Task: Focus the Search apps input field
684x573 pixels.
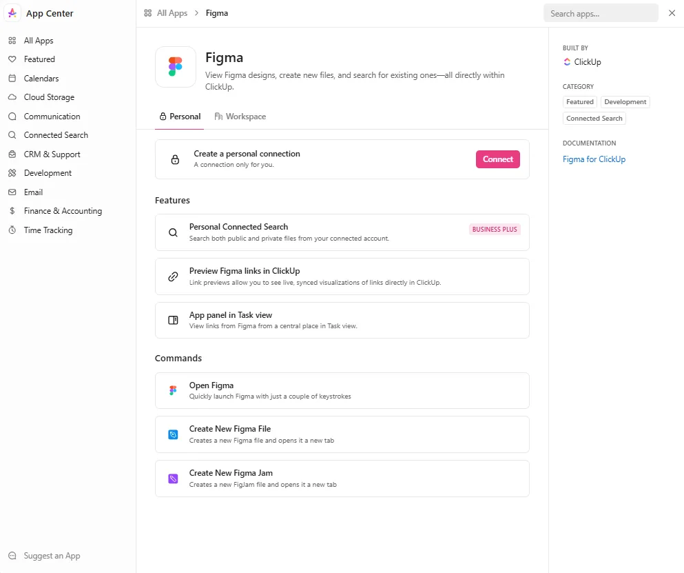Action: [601, 14]
